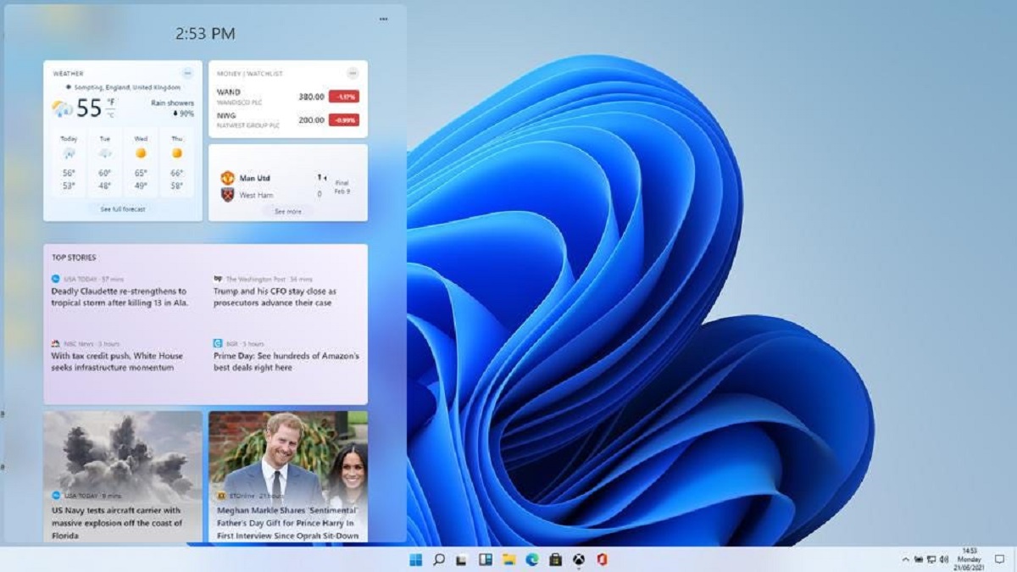Click the Man Utd club crest
Viewport: 1017px width, 572px height.
[x=227, y=178]
